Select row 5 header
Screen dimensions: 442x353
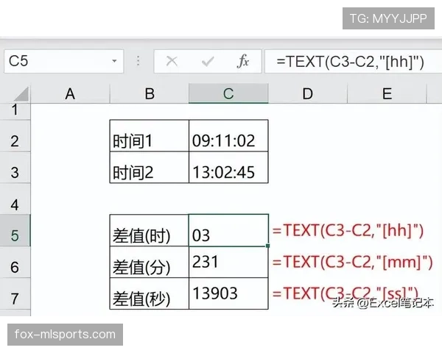15,230
